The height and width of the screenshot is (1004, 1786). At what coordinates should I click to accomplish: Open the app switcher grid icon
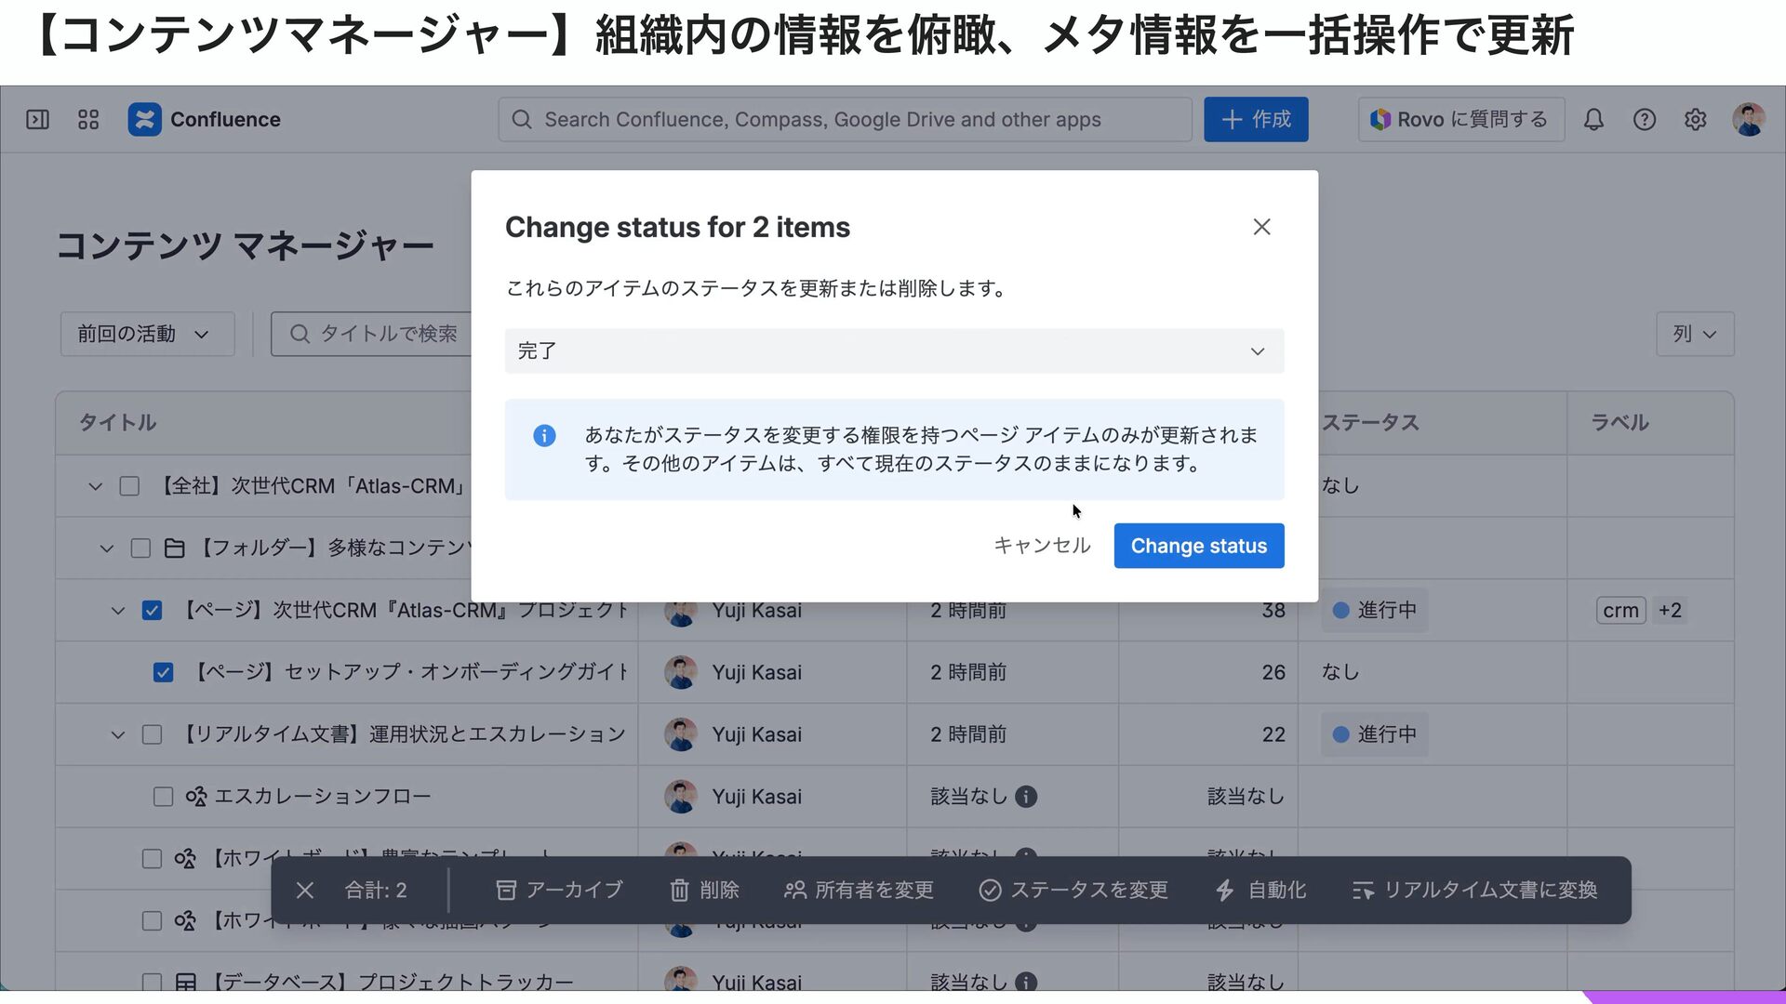88,119
